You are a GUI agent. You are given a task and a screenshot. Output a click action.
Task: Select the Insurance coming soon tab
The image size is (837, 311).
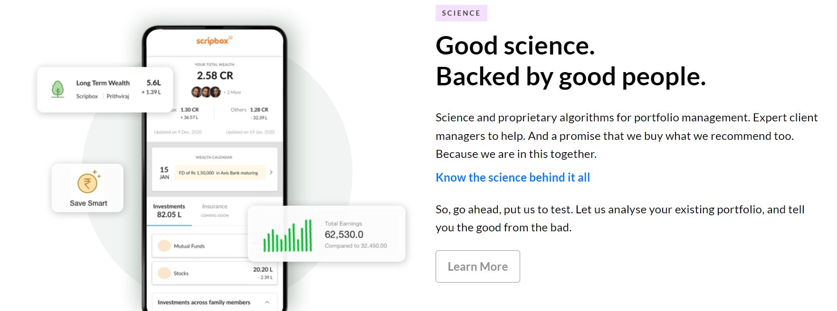(x=215, y=210)
